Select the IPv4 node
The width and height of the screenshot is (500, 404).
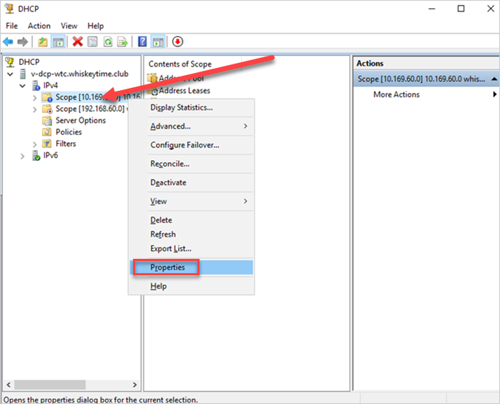tap(50, 86)
